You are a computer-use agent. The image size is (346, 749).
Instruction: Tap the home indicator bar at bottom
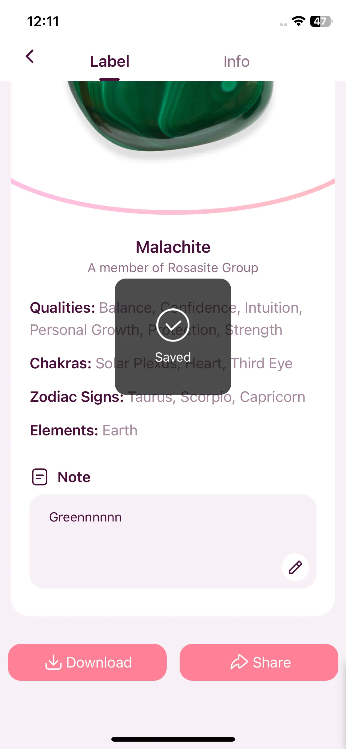click(173, 739)
